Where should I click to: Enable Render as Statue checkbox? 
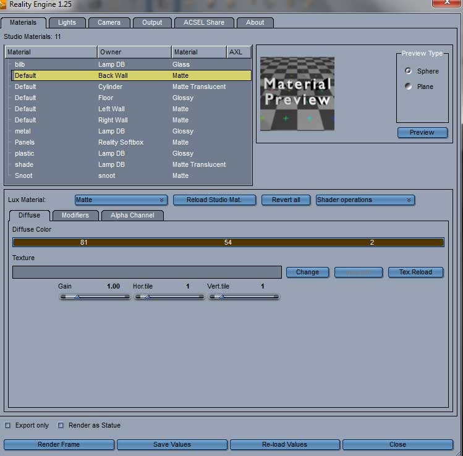(61, 425)
